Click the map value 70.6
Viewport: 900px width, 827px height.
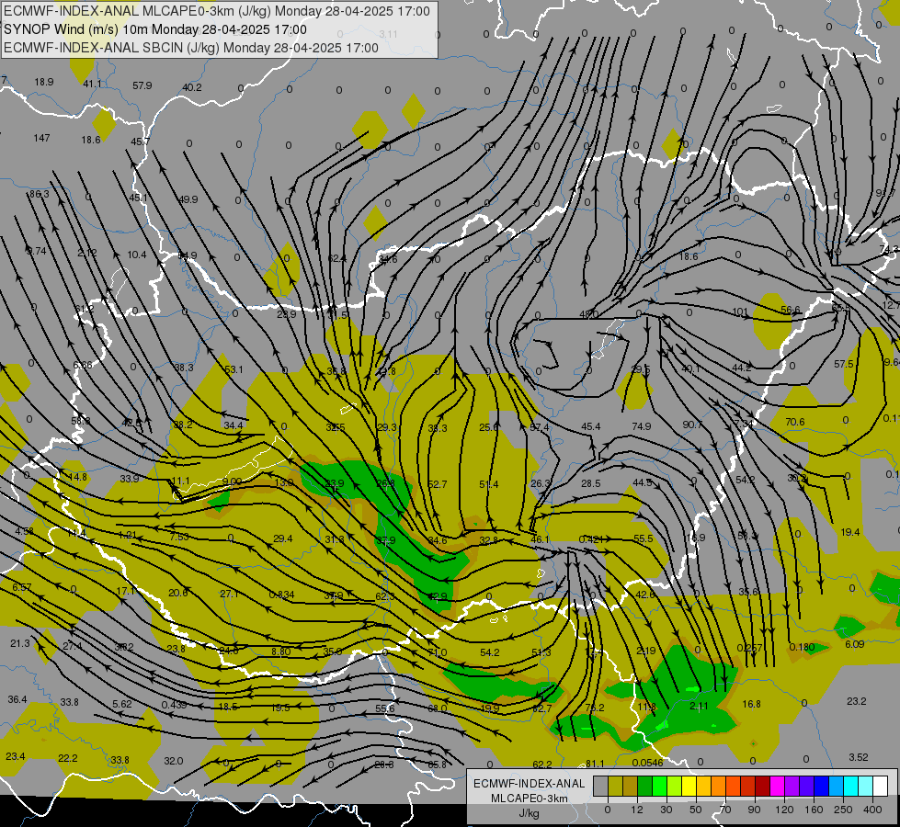(x=795, y=422)
